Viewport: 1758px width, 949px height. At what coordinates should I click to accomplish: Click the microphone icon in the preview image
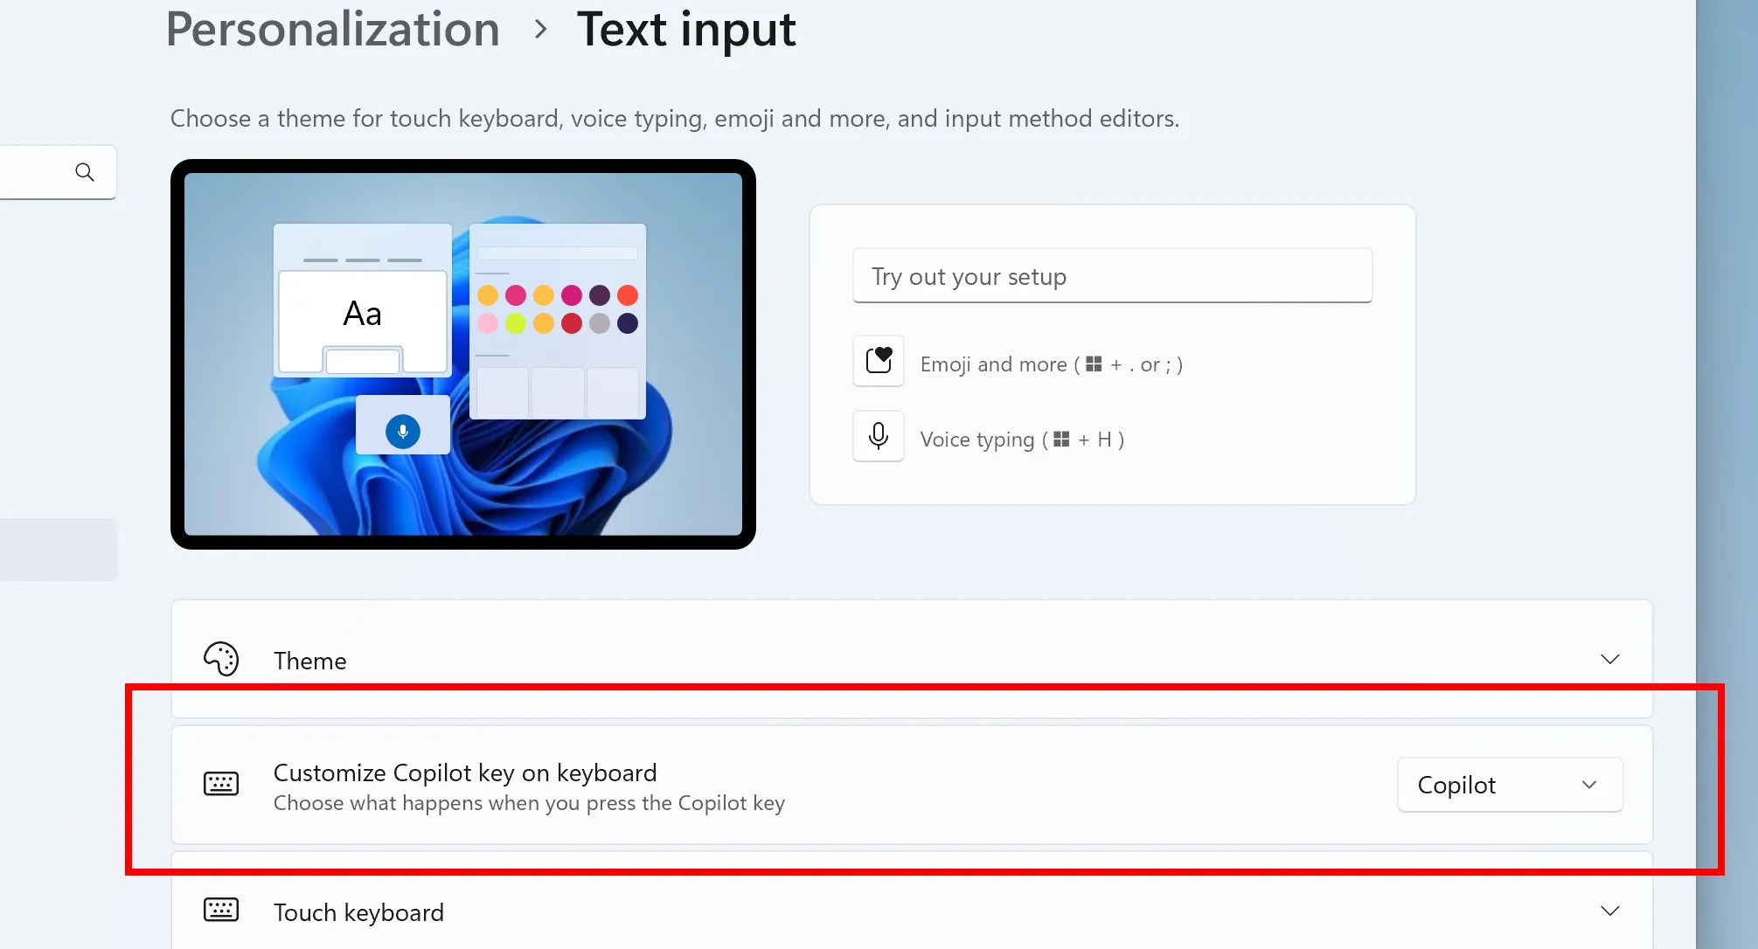pos(401,432)
